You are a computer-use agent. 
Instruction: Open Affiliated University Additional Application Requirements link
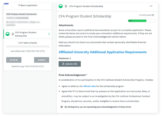point(103,52)
